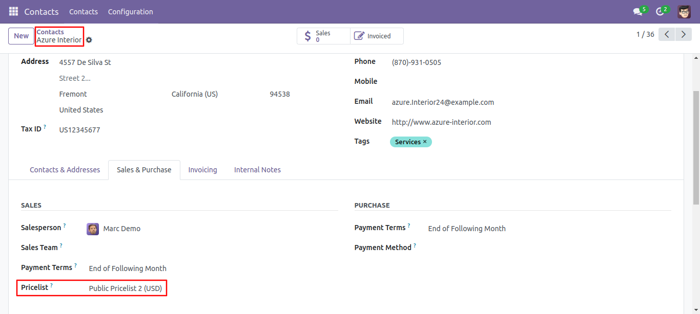Click the Contacts app title

(42, 11)
